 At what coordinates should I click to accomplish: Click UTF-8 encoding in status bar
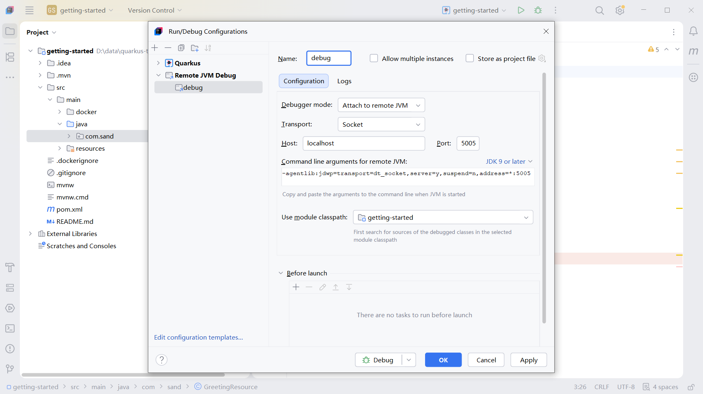point(626,387)
